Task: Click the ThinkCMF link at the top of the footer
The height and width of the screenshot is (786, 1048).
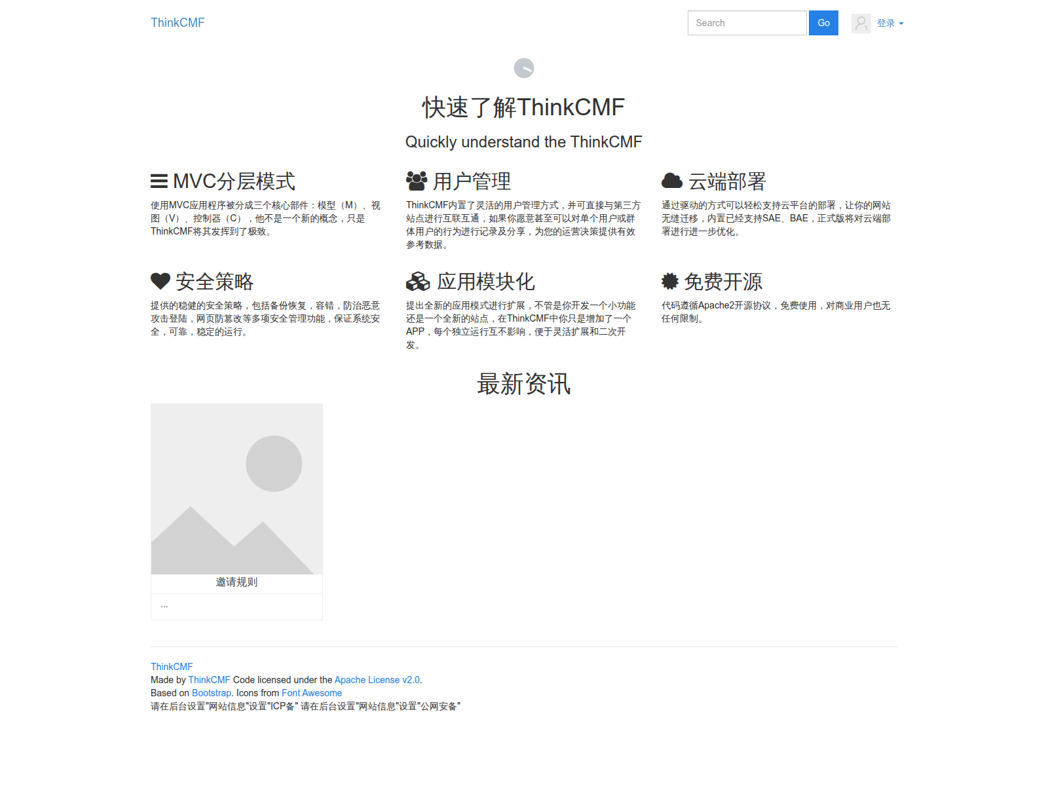Action: click(x=172, y=667)
